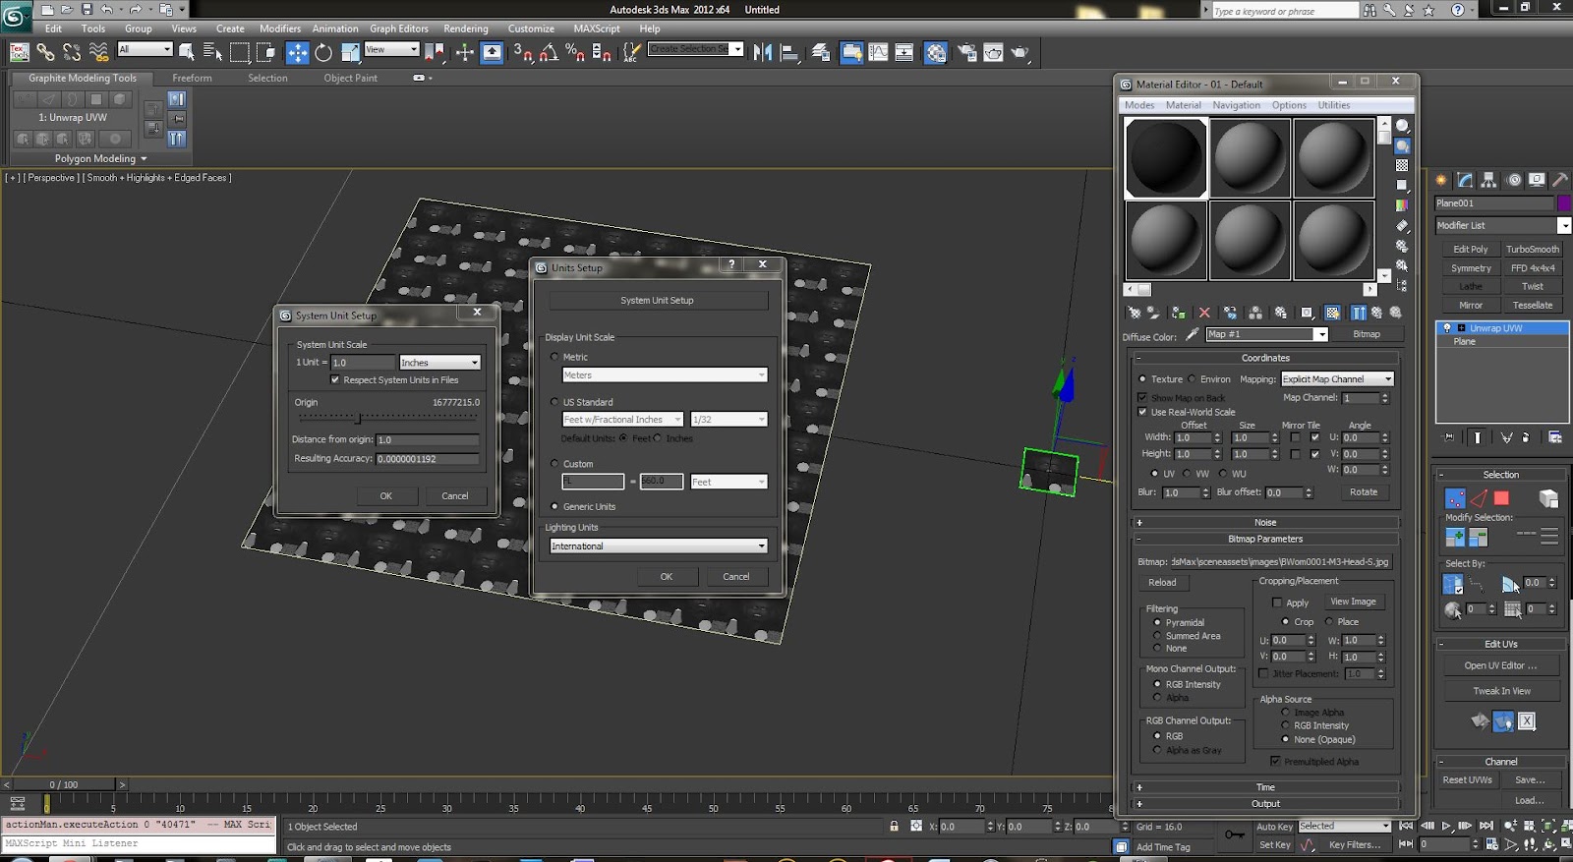Select the Select and Move tool
The width and height of the screenshot is (1573, 862).
tap(297, 53)
